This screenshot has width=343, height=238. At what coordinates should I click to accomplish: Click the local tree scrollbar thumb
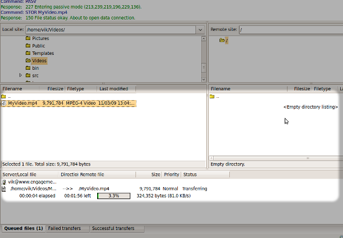[x=204, y=68]
